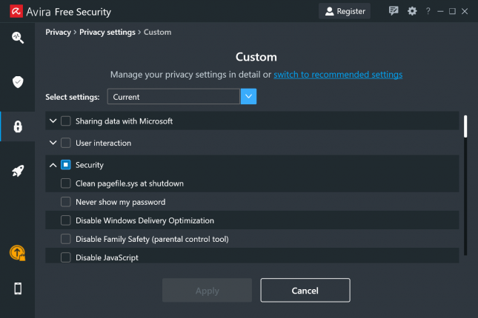Screen dimensions: 478x318
Task: Click the orange upgrade arrow icon
Action: tap(17, 253)
